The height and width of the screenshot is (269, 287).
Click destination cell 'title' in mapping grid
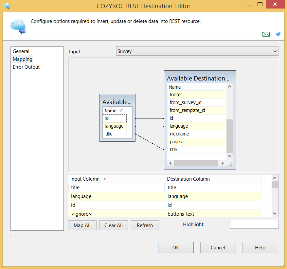(x=213, y=188)
